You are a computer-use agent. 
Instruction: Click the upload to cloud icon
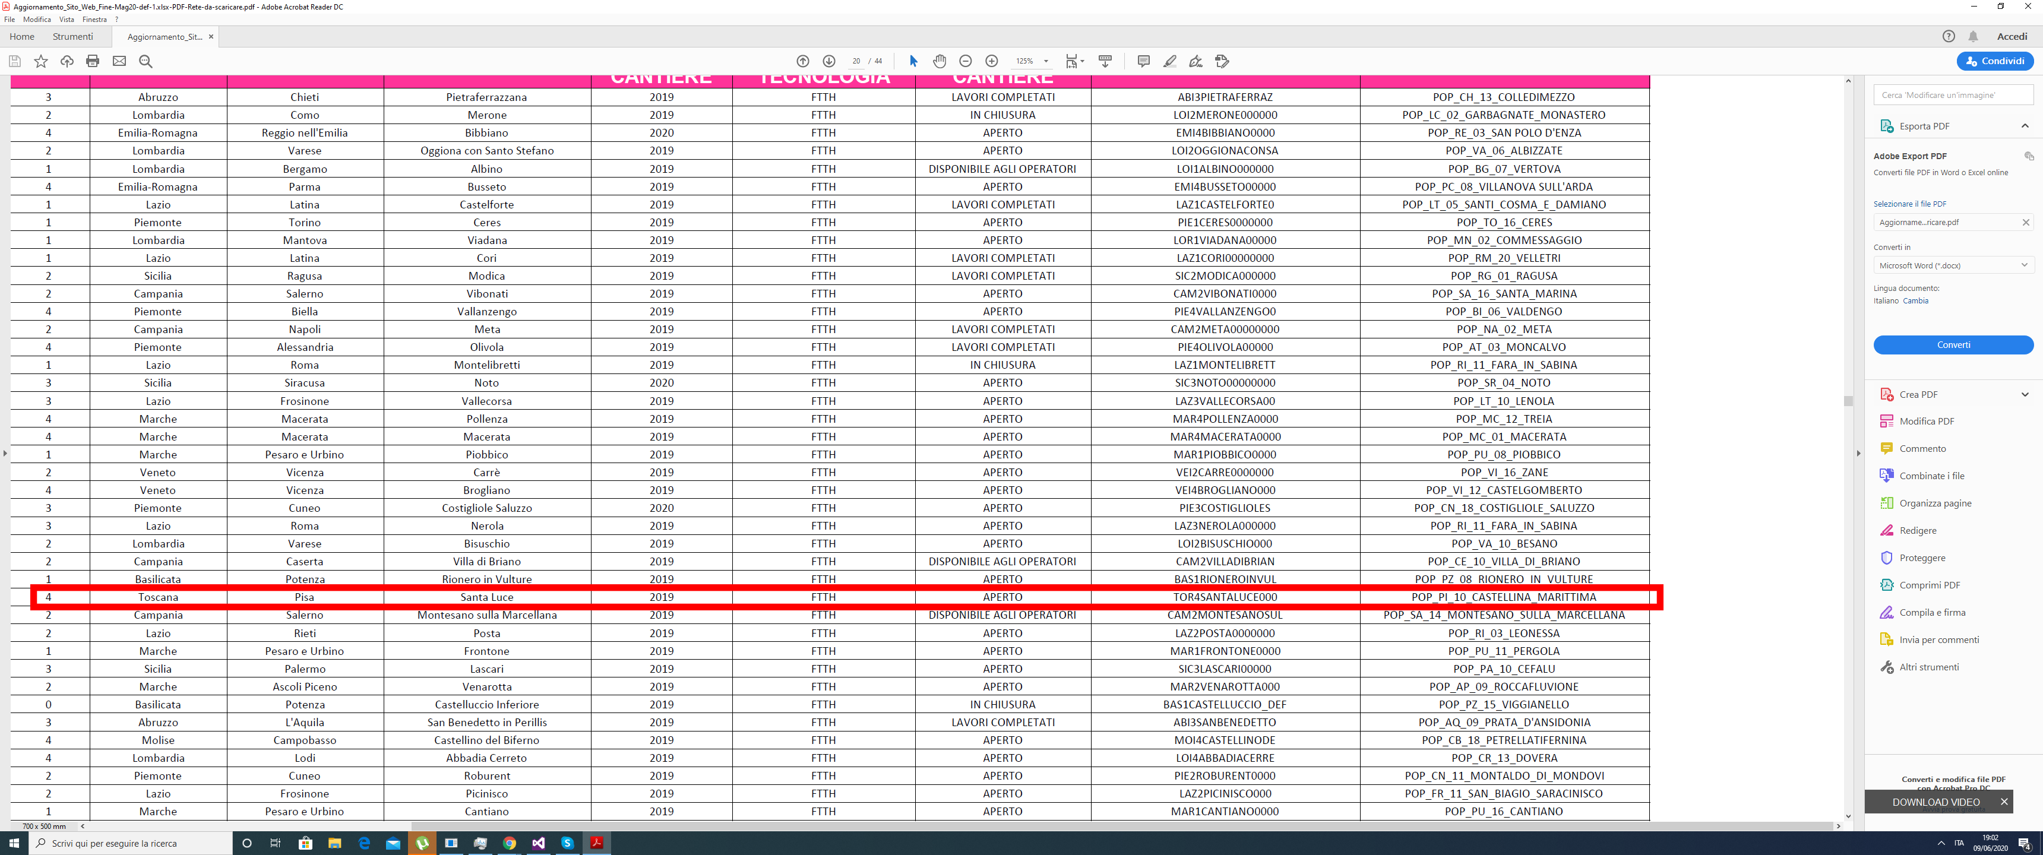67,61
